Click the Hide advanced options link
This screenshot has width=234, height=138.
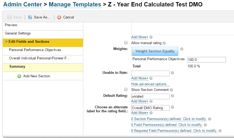[150, 84]
